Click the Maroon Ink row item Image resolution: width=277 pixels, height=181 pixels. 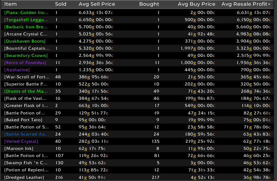point(18,148)
